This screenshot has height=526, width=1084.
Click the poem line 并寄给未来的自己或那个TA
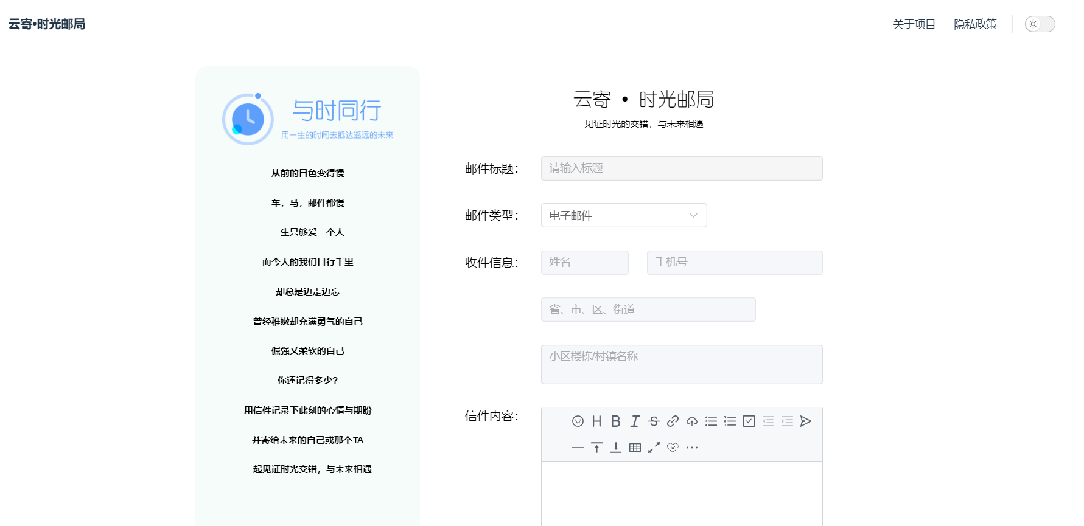[308, 440]
